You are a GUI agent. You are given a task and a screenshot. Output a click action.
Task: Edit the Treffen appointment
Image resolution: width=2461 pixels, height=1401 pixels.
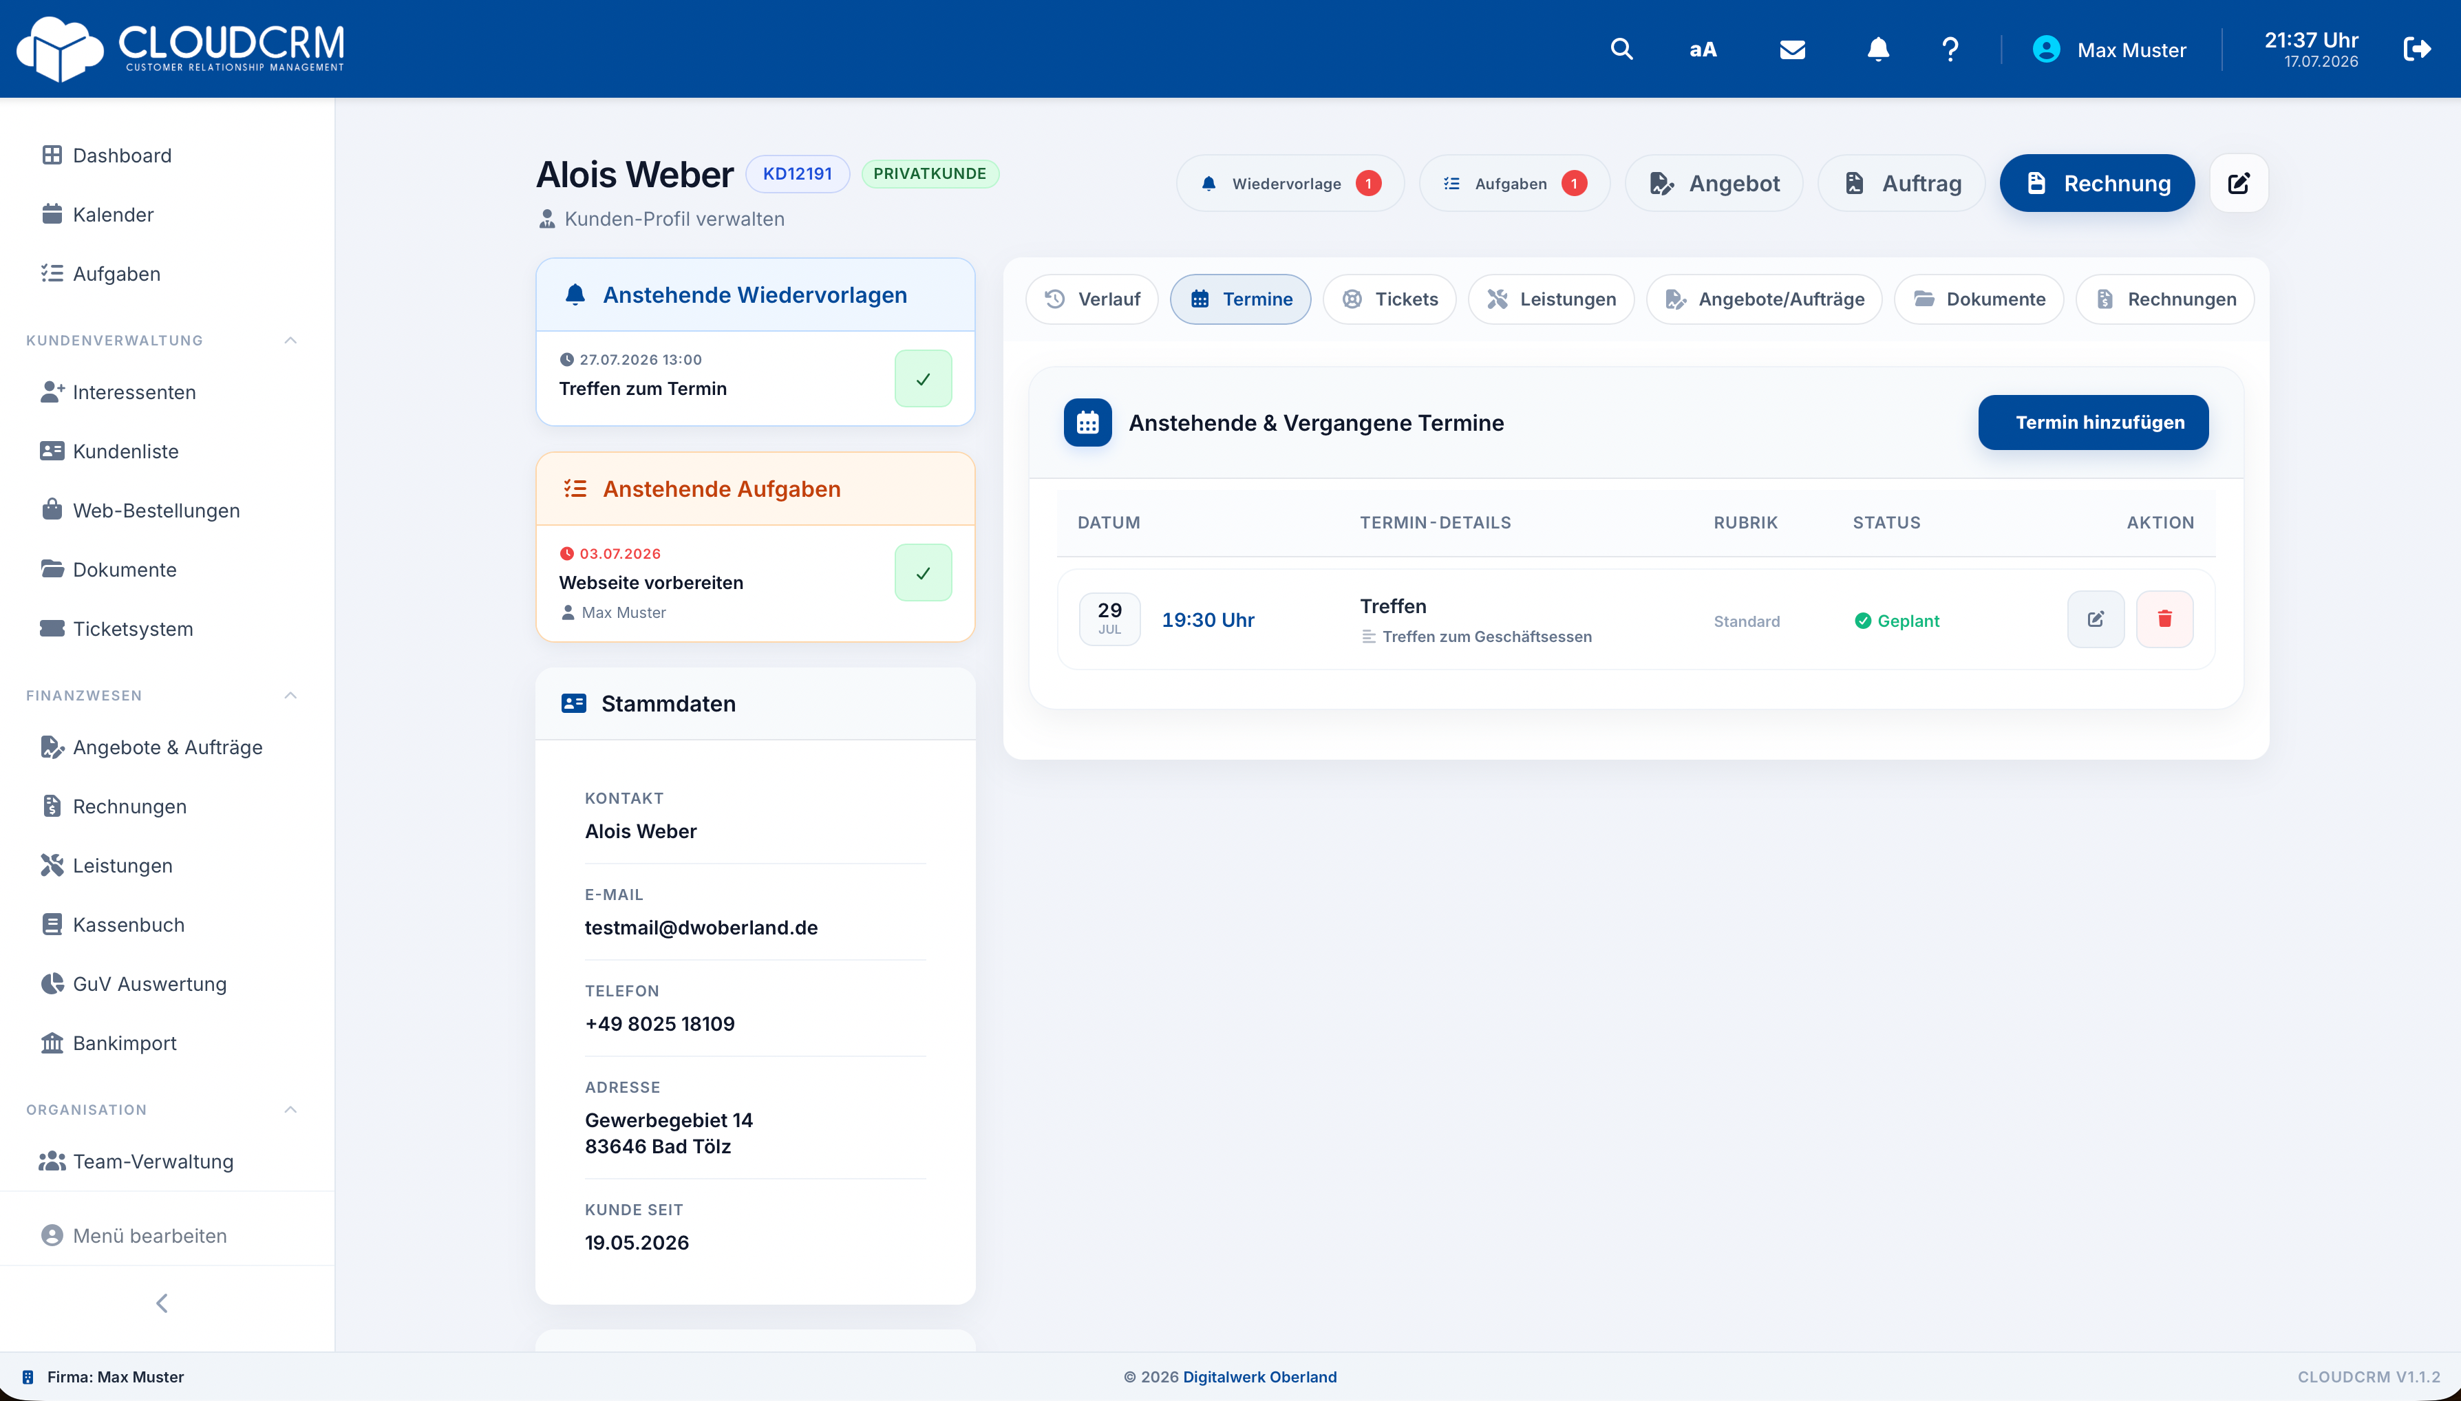(2094, 619)
